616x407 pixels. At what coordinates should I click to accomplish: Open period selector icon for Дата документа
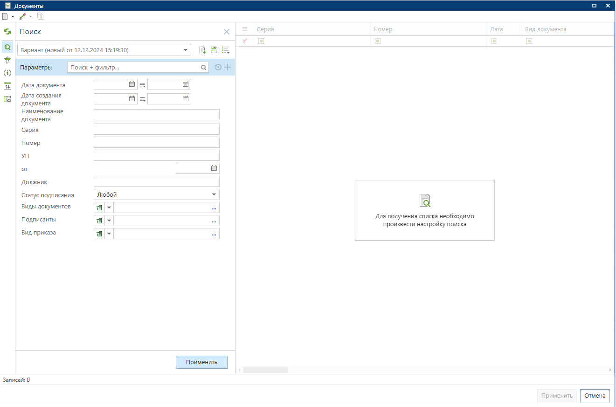click(143, 85)
